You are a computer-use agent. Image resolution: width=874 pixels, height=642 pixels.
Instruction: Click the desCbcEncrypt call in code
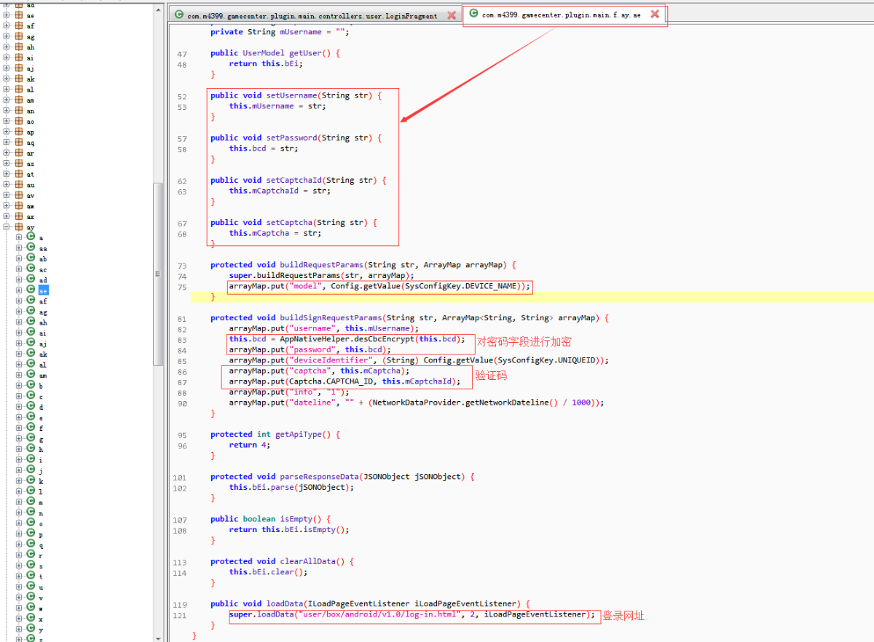pos(379,339)
